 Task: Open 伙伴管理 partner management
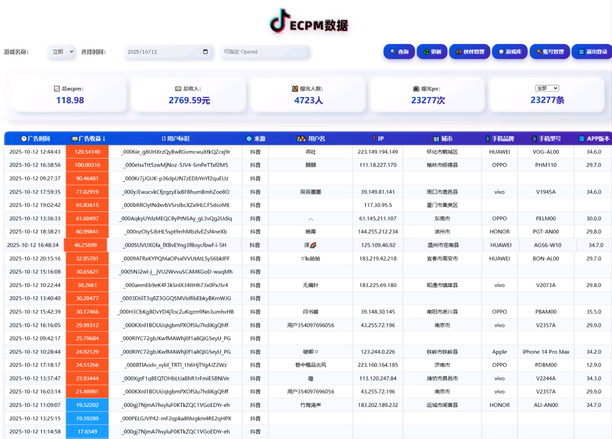coord(470,52)
